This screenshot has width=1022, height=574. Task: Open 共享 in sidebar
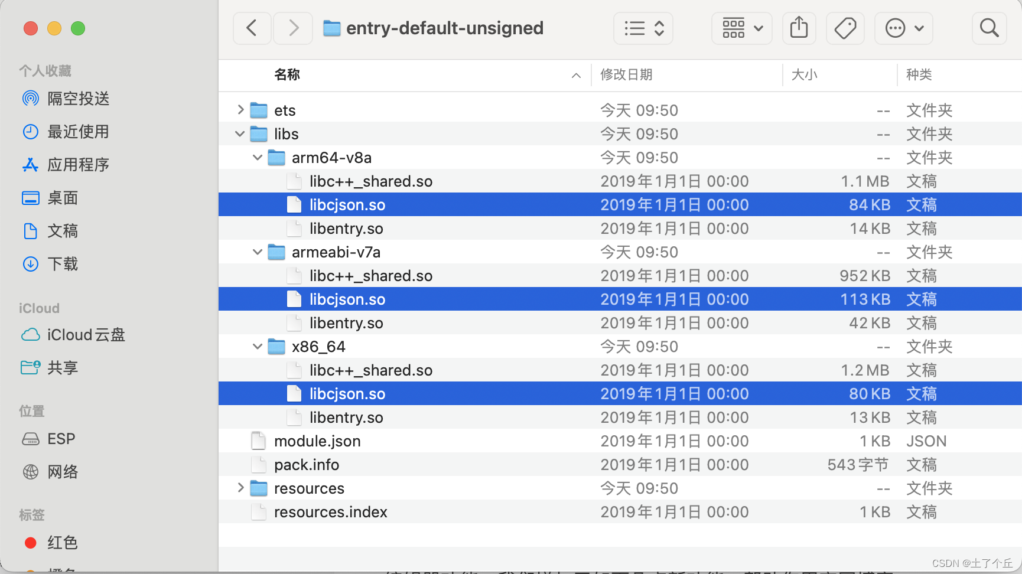point(50,368)
